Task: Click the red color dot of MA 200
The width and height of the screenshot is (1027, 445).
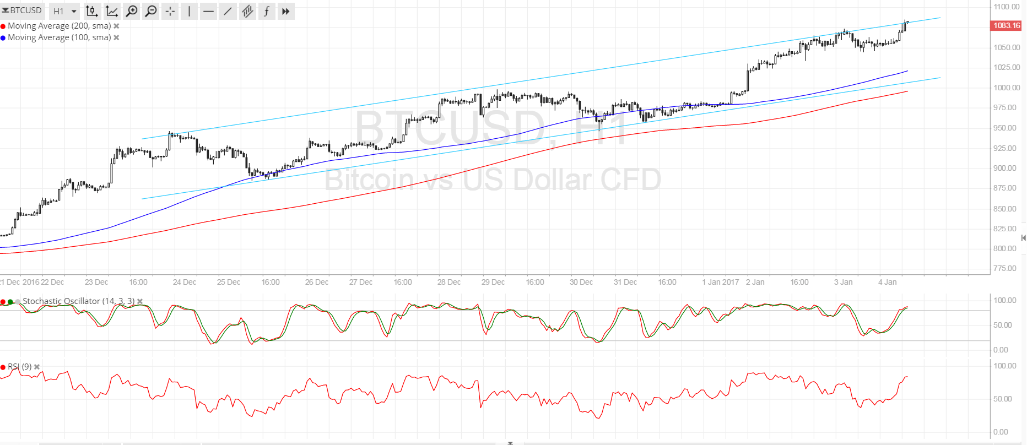Action: pyautogui.click(x=3, y=26)
